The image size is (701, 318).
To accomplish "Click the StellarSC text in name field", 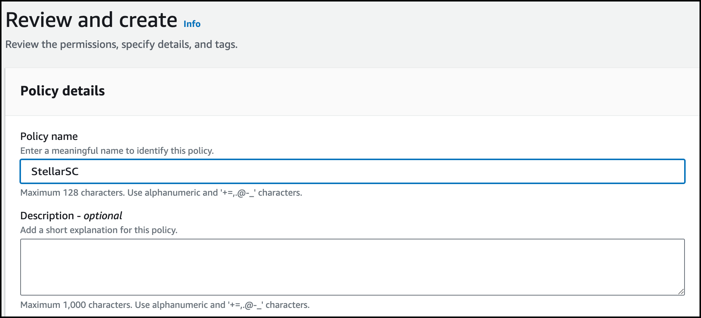I will 55,171.
